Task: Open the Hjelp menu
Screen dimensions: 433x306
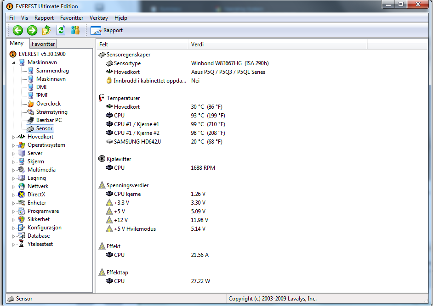Action: point(121,18)
